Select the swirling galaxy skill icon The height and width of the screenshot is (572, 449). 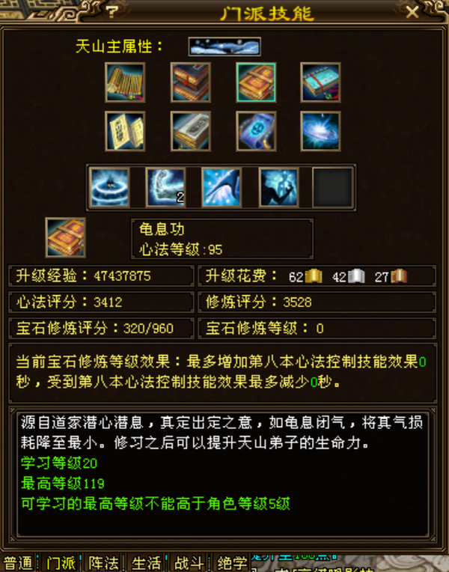320,131
